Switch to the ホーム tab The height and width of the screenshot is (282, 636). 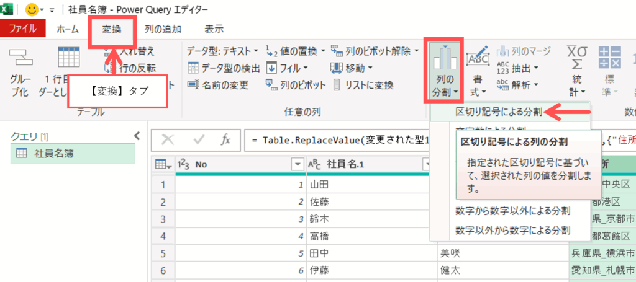coord(67,29)
